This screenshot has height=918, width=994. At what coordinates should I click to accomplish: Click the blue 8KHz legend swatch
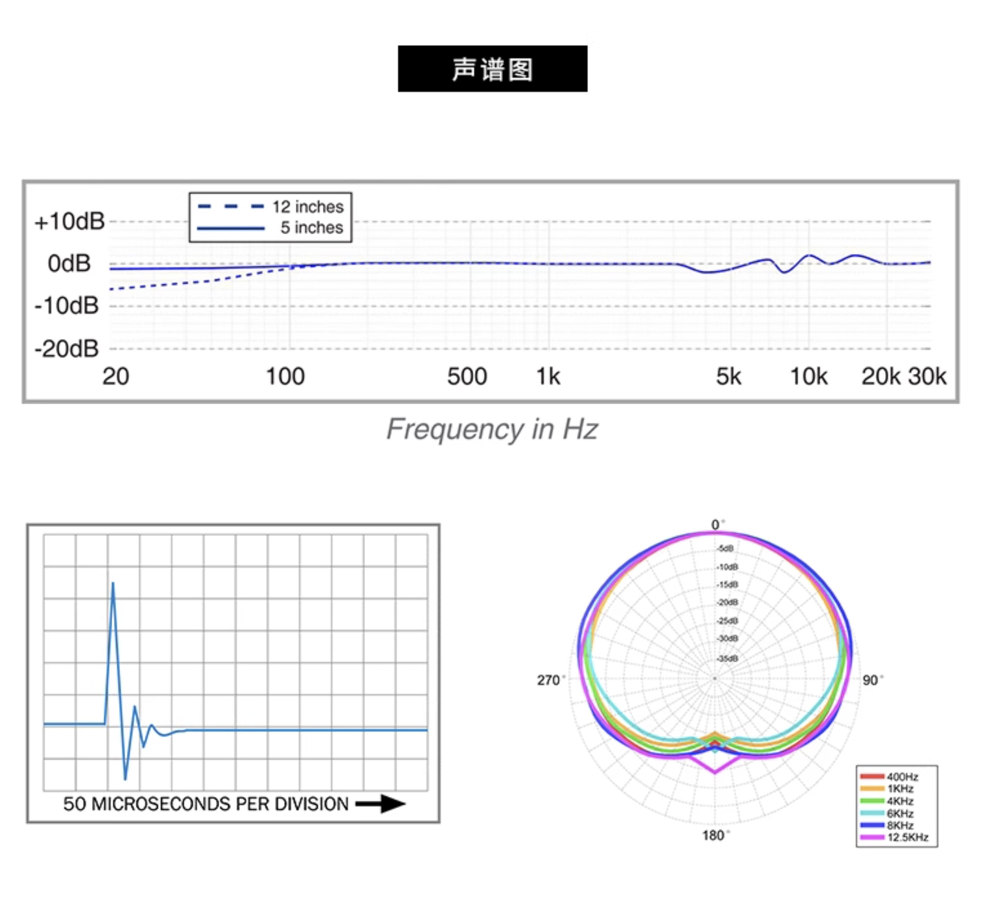[871, 825]
